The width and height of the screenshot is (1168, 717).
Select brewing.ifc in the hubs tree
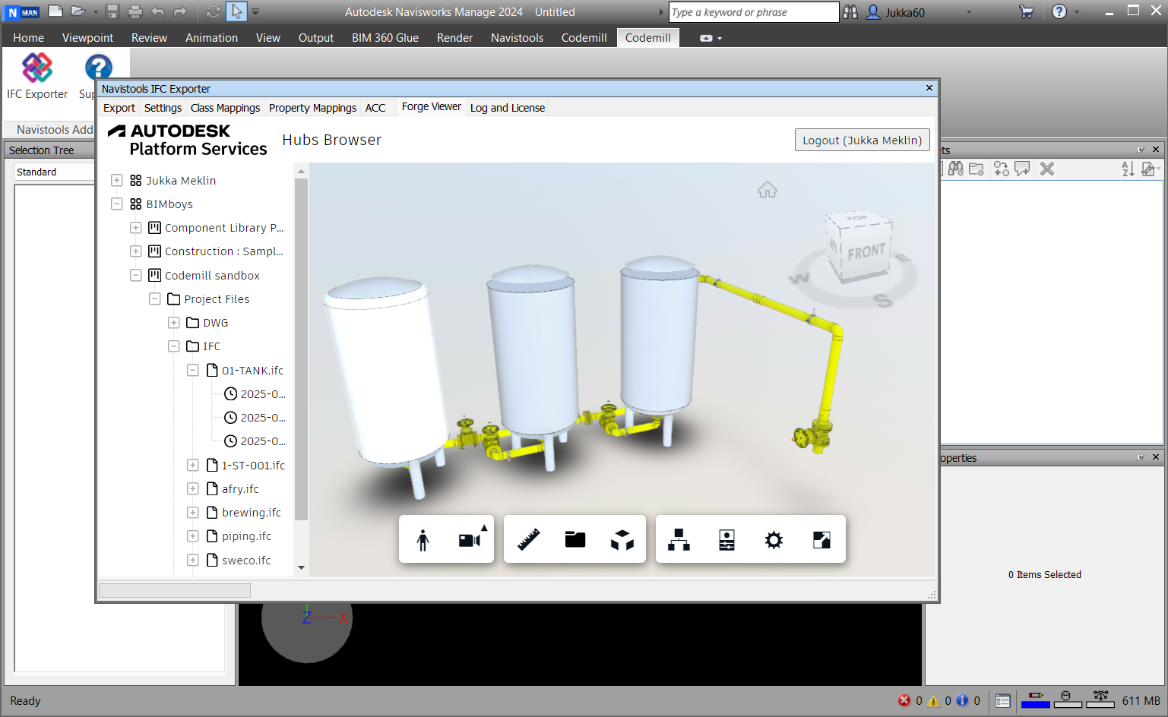click(x=252, y=513)
